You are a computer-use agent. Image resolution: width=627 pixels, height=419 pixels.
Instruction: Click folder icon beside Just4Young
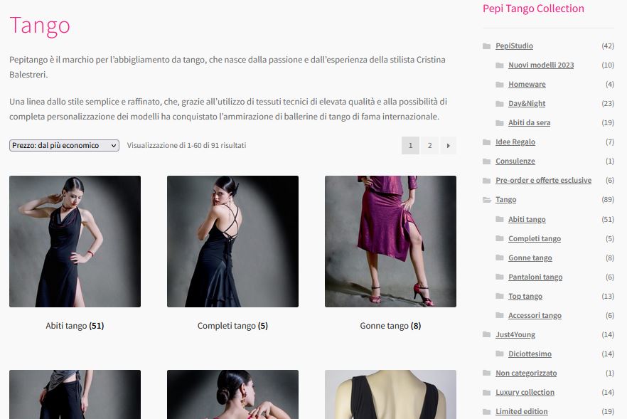click(487, 334)
